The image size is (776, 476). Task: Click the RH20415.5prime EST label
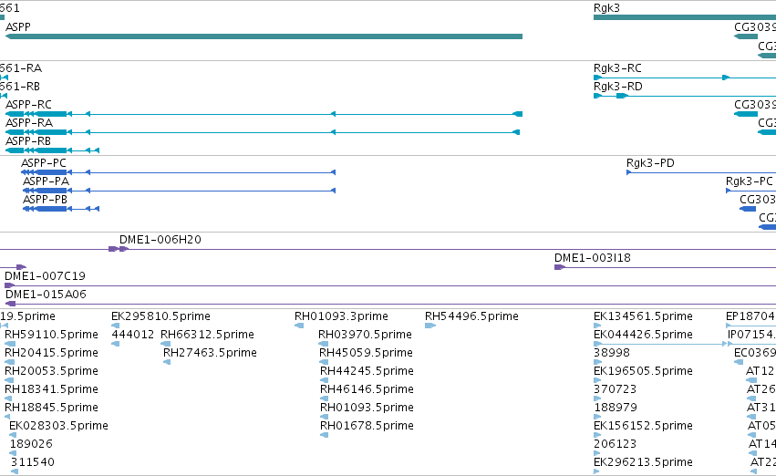pyautogui.click(x=51, y=353)
